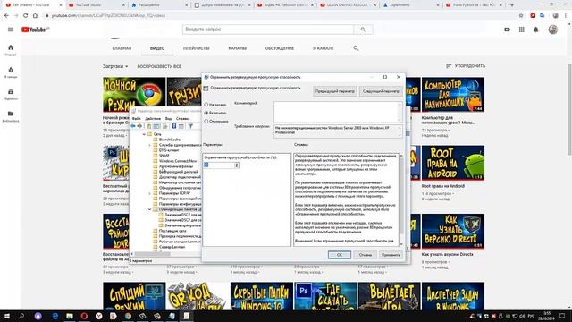Open the 'Файл' menu in policy editor
The image size is (572, 322).
pyautogui.click(x=137, y=119)
